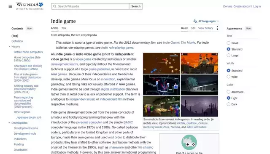Go to Distribution in contents

21,150
